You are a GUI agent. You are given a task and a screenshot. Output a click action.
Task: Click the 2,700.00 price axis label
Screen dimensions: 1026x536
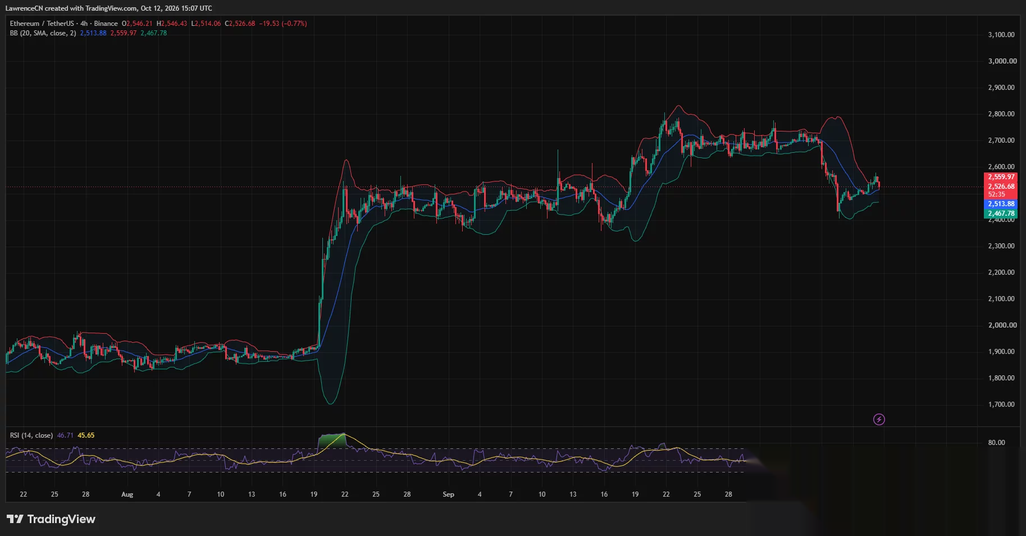(x=1001, y=140)
